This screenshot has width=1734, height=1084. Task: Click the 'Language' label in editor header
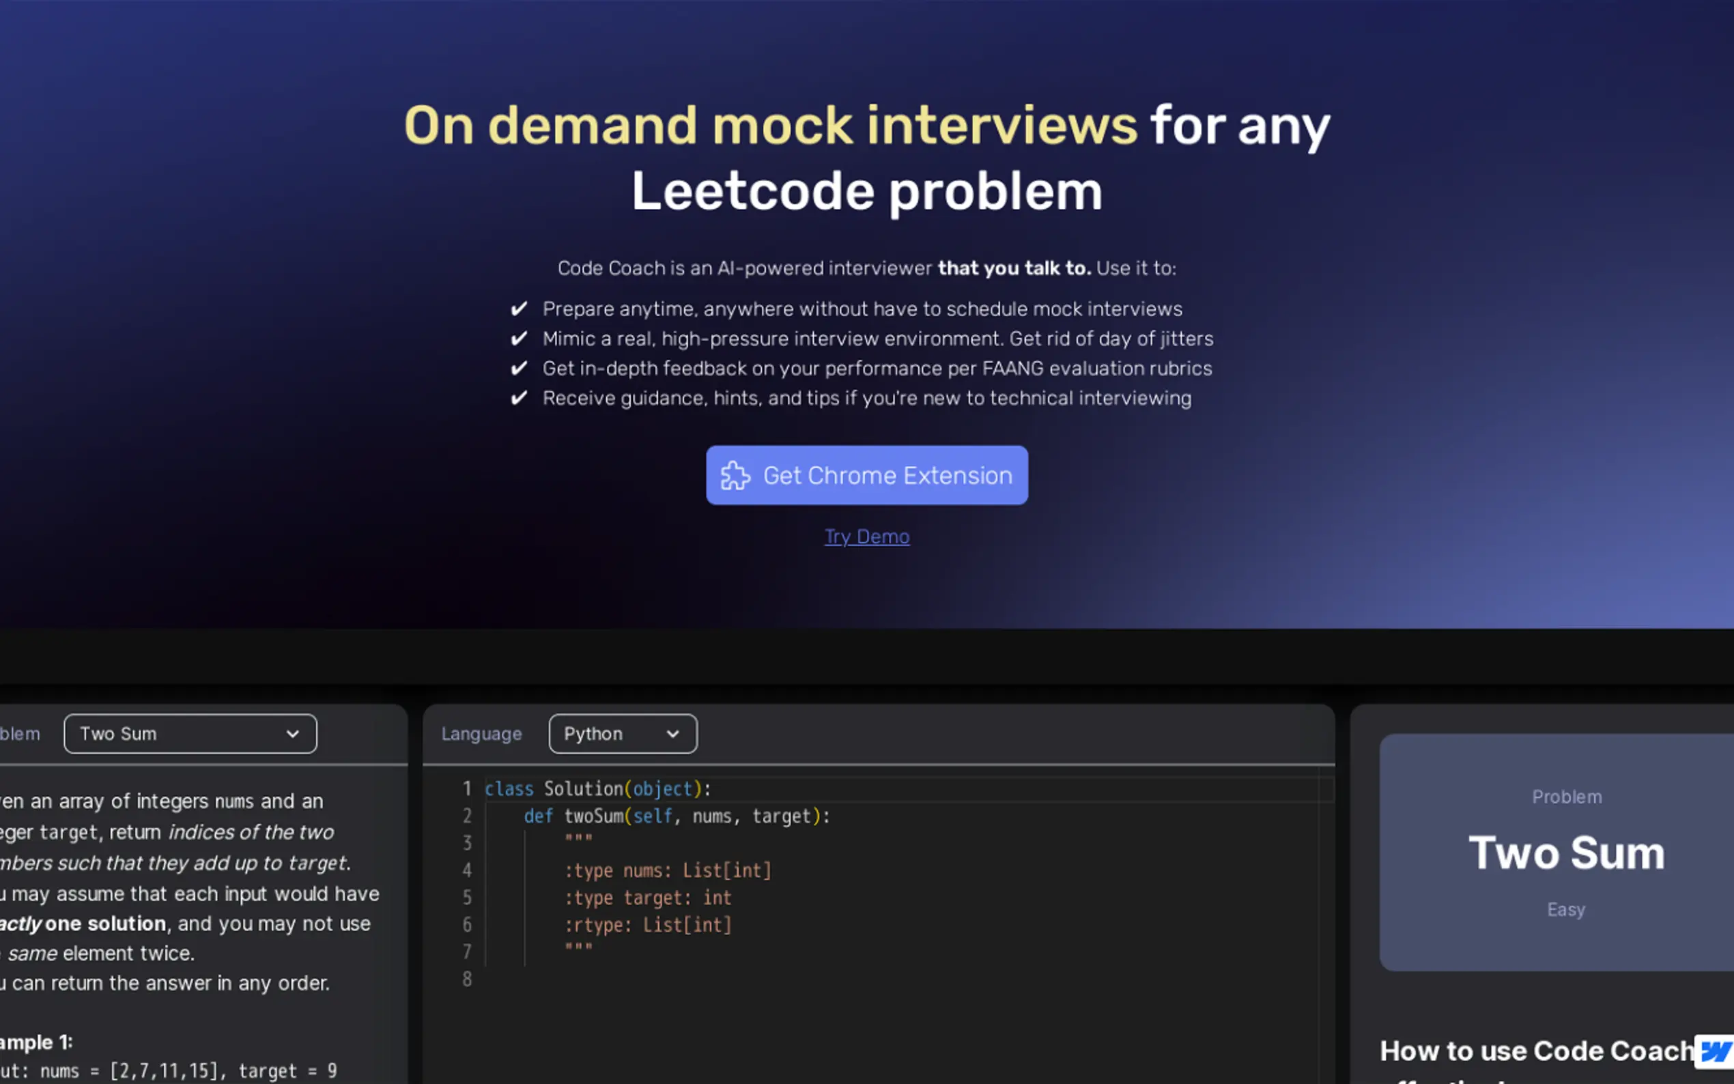click(481, 733)
